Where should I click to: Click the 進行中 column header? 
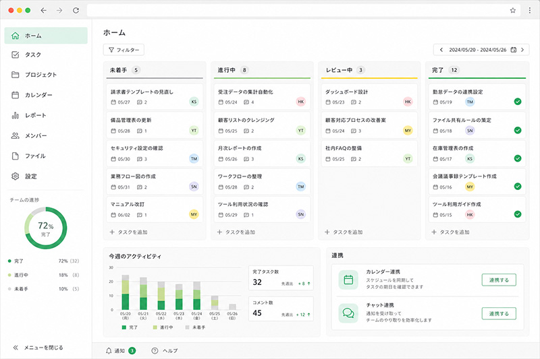[262, 70]
